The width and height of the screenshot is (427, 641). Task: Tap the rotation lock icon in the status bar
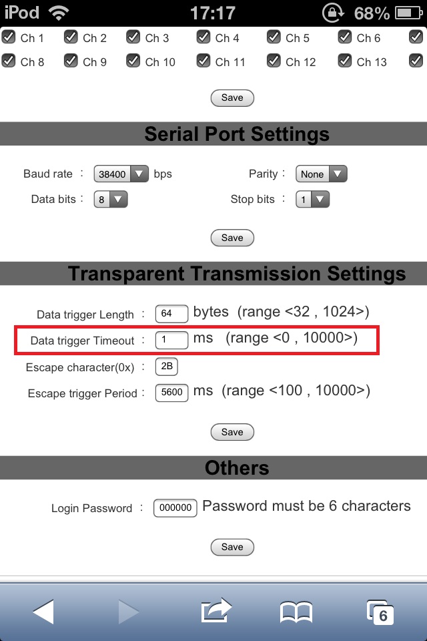tap(332, 11)
